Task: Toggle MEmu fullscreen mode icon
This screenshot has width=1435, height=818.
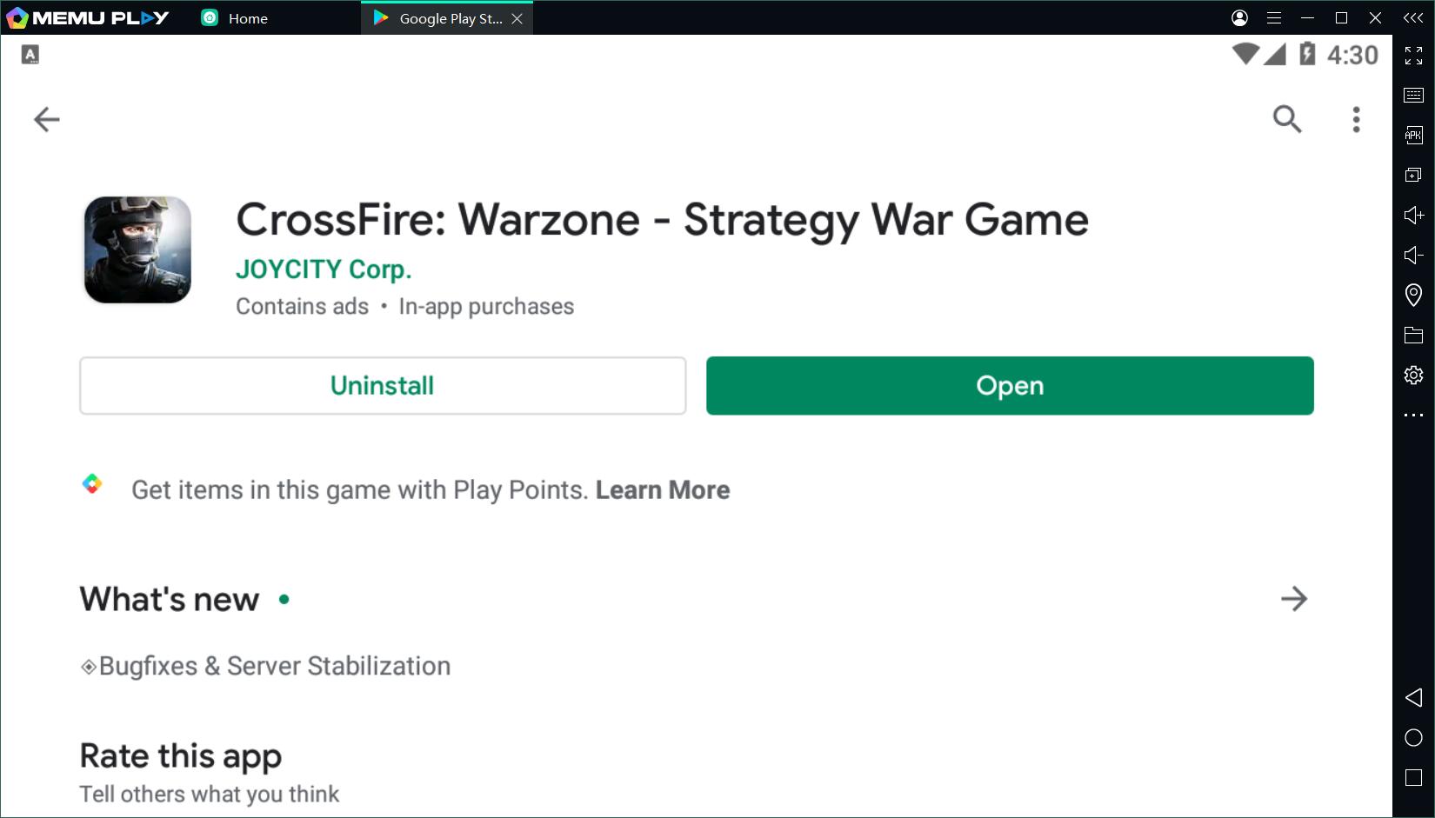Action: [1413, 56]
